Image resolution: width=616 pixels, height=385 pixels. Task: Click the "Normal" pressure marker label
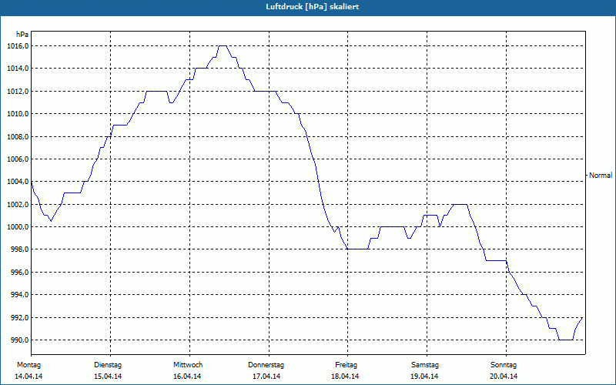tap(601, 176)
